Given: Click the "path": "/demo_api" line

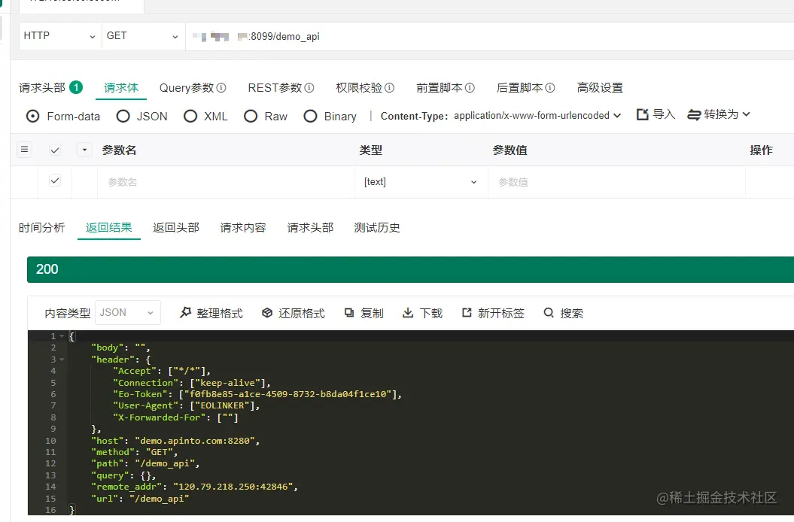Looking at the screenshot, I should click(x=145, y=463).
